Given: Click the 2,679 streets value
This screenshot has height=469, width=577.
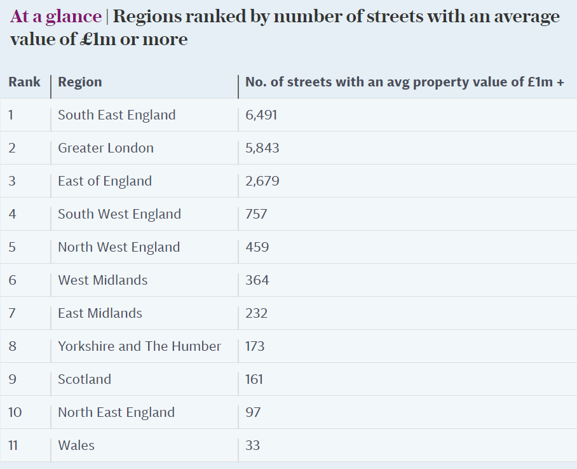Looking at the screenshot, I should [x=262, y=181].
